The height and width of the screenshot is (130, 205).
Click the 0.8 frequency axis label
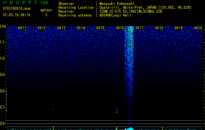point(2,91)
